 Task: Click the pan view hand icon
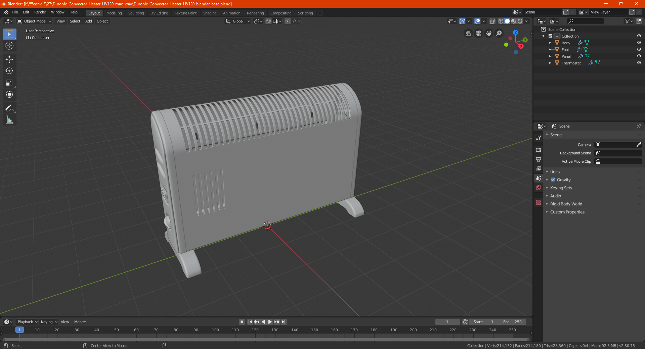click(489, 33)
